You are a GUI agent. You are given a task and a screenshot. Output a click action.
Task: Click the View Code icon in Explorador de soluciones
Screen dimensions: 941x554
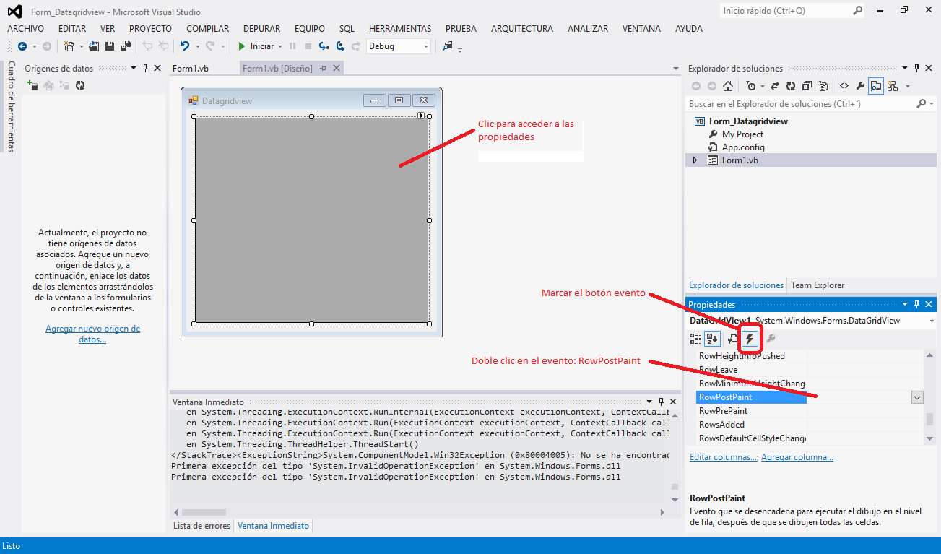[844, 85]
